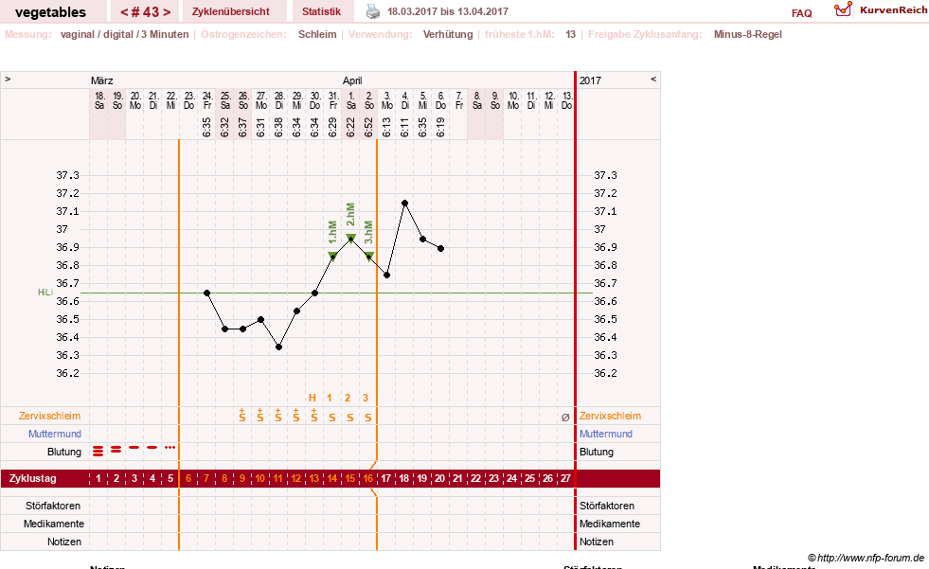
Task: Click the Minus-8-Regel setting value
Action: 748,34
